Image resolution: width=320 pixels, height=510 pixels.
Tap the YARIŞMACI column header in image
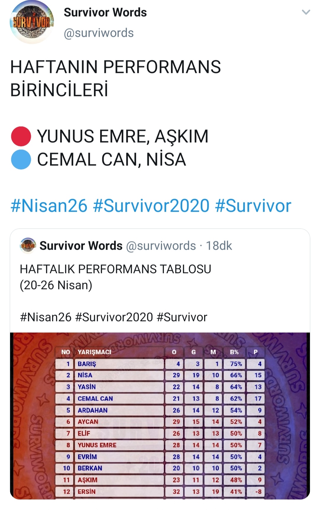(x=95, y=352)
